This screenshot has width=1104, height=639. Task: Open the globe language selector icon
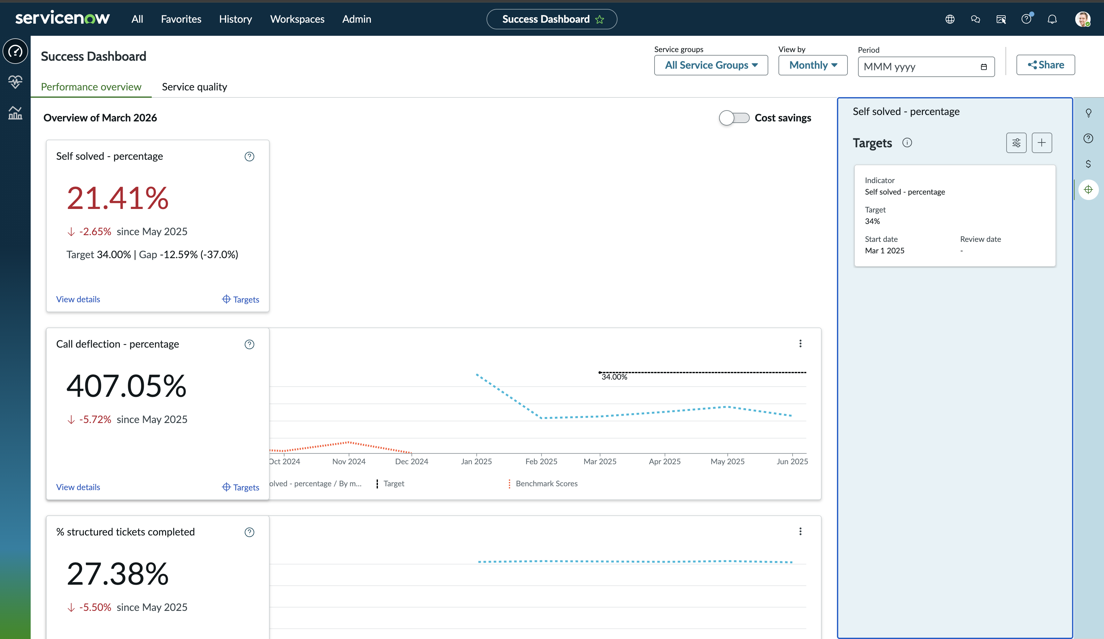[x=950, y=19]
